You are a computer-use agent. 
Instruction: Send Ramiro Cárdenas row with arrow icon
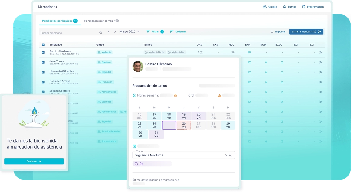pyautogui.click(x=321, y=52)
